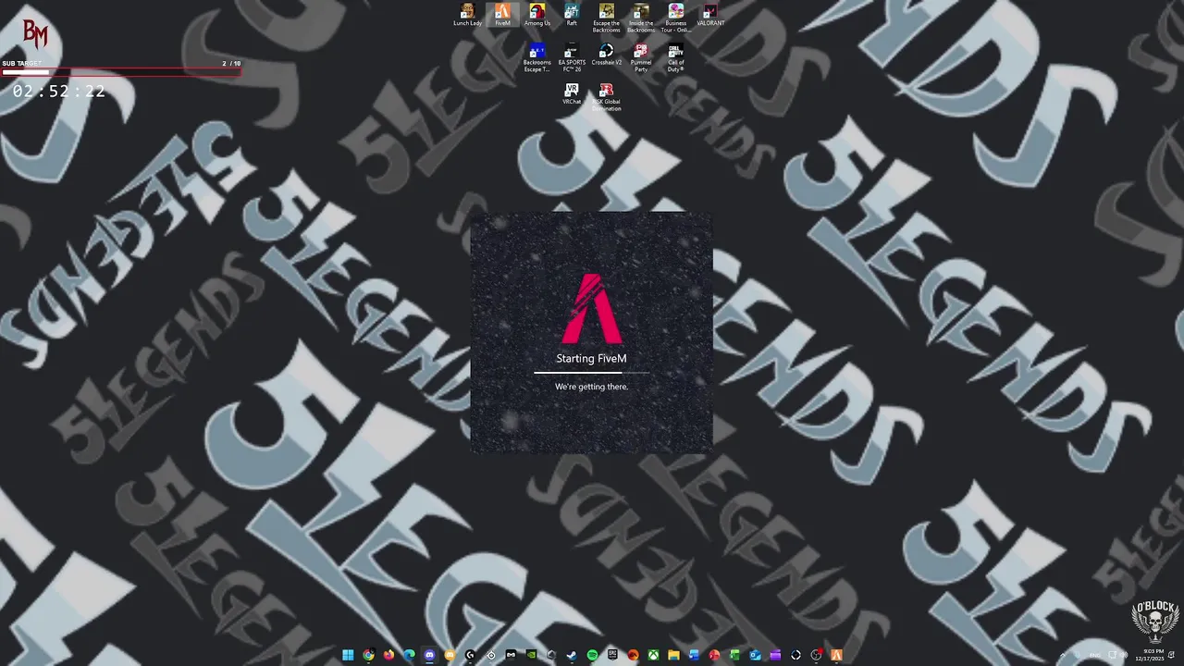Open the NVIDIA app taskbar icon
This screenshot has height=666, width=1184.
[x=531, y=655]
